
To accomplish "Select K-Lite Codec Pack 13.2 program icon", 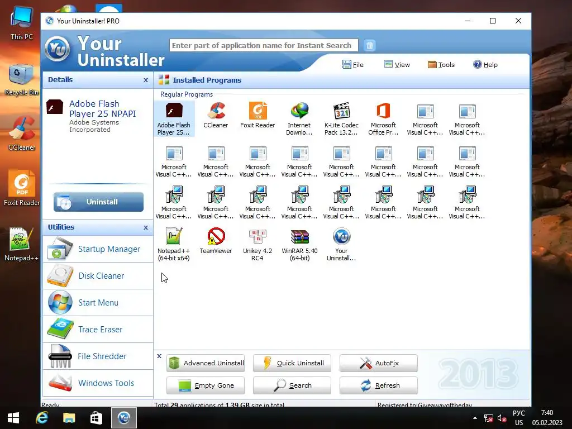I will click(341, 119).
